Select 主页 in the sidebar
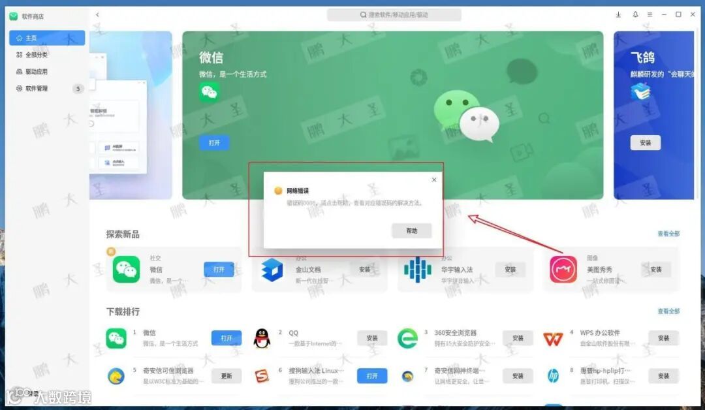705x410 pixels. 47,38
